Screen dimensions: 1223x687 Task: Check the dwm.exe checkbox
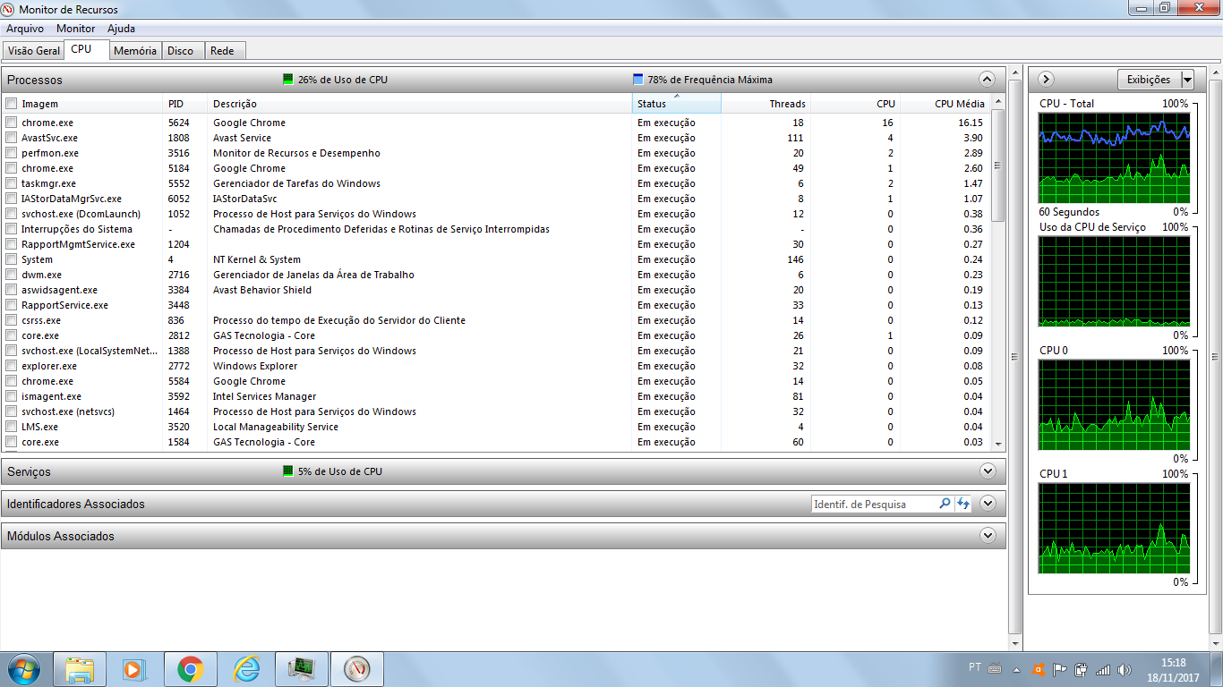[12, 275]
